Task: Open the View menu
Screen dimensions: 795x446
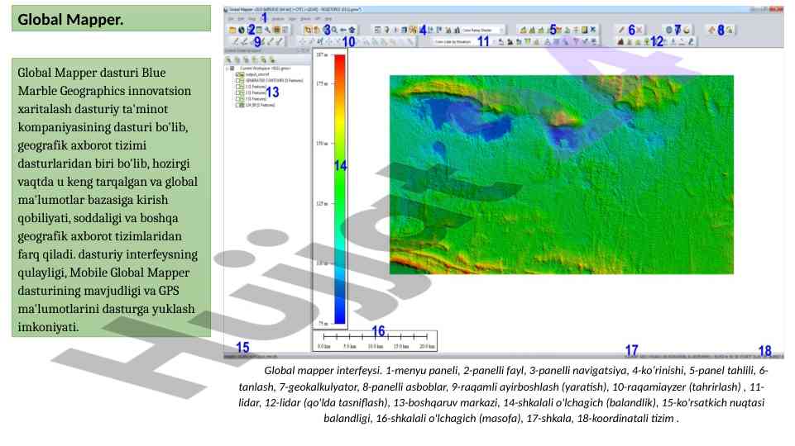Action: pos(251,19)
